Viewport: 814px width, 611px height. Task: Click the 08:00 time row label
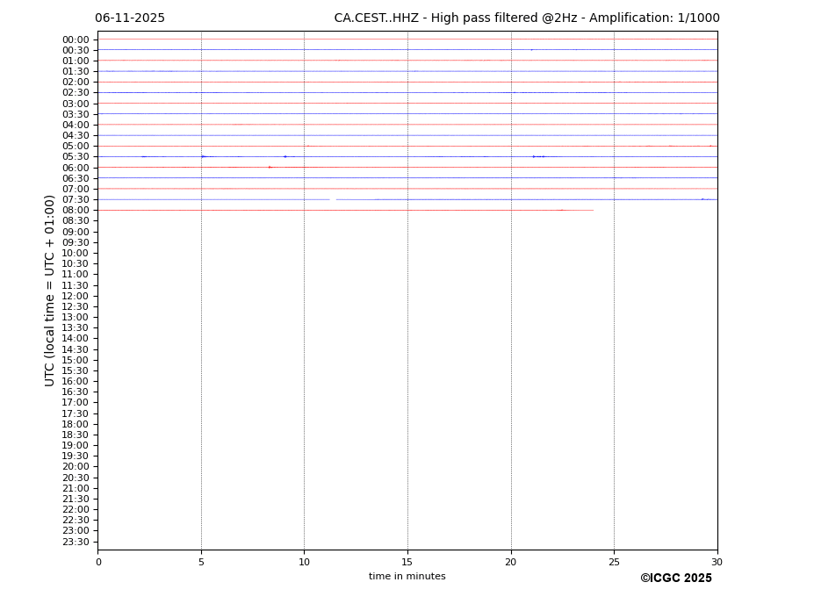[x=76, y=211]
